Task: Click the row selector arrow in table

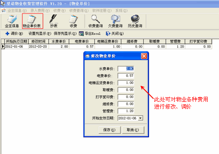Action: (x=3, y=47)
